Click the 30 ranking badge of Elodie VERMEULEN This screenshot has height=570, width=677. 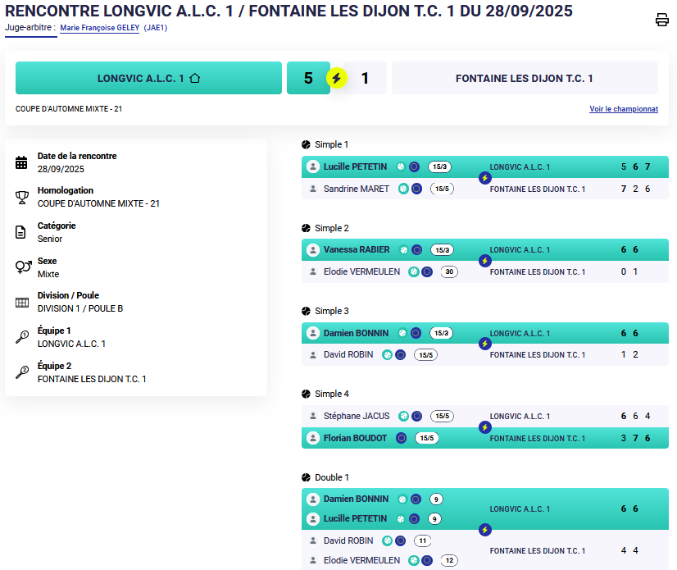click(448, 272)
